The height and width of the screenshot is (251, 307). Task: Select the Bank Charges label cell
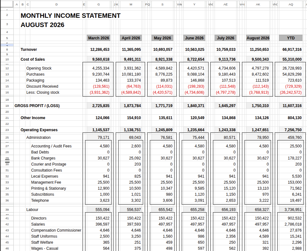click(43, 158)
